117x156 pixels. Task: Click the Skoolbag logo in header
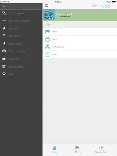tap(101, 6)
